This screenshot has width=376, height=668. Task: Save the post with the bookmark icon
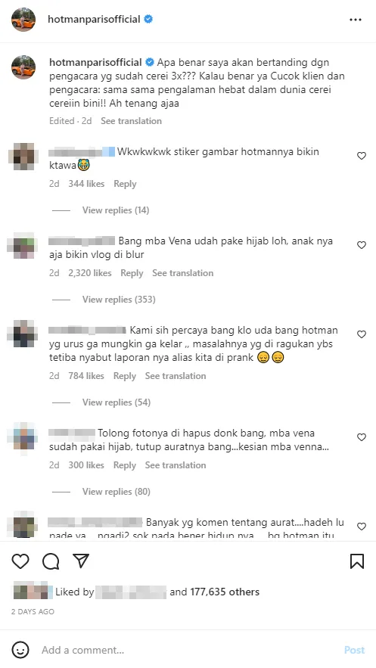(357, 561)
